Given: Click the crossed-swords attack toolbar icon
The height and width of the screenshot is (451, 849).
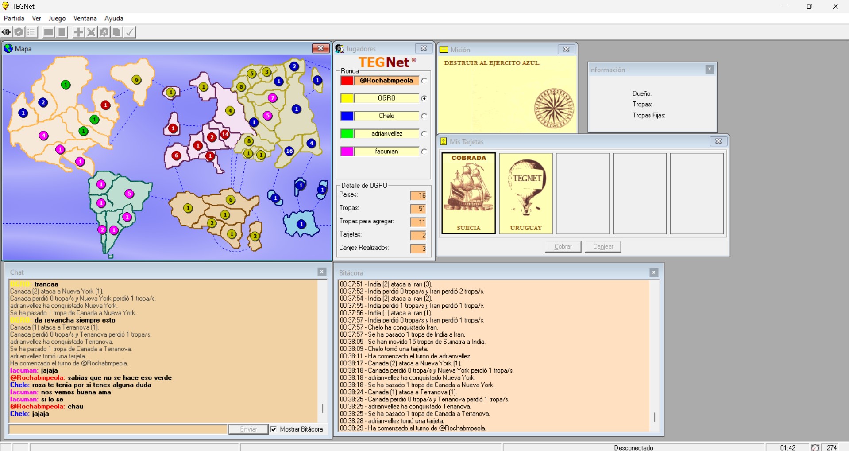Looking at the screenshot, I should click(91, 32).
